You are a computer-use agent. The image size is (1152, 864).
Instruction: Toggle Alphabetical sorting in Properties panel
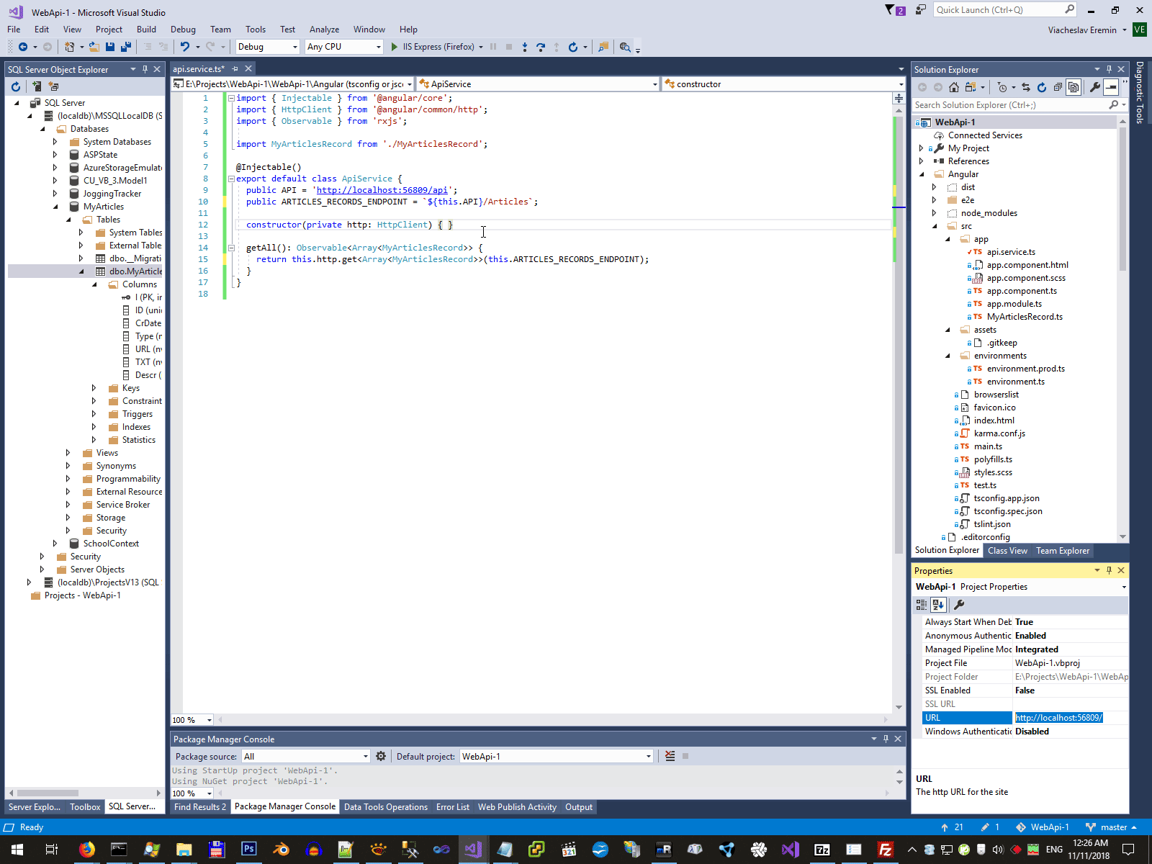click(938, 605)
